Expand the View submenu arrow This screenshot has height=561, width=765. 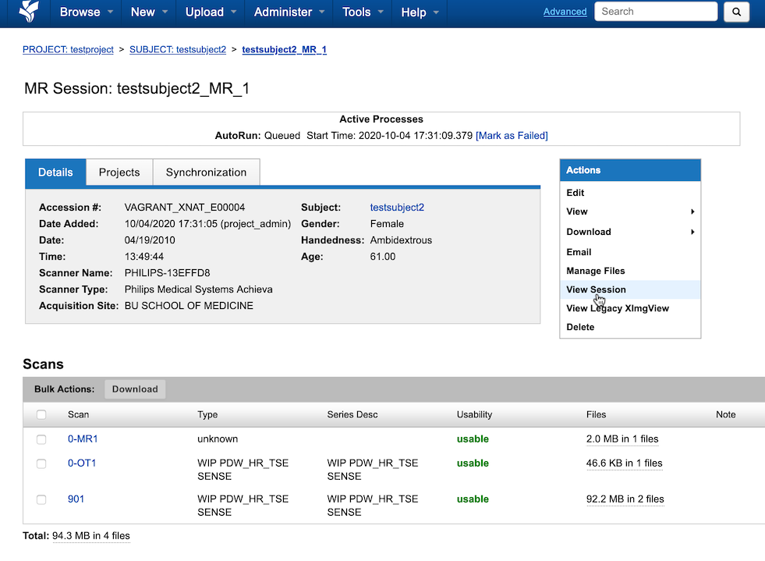click(x=692, y=211)
